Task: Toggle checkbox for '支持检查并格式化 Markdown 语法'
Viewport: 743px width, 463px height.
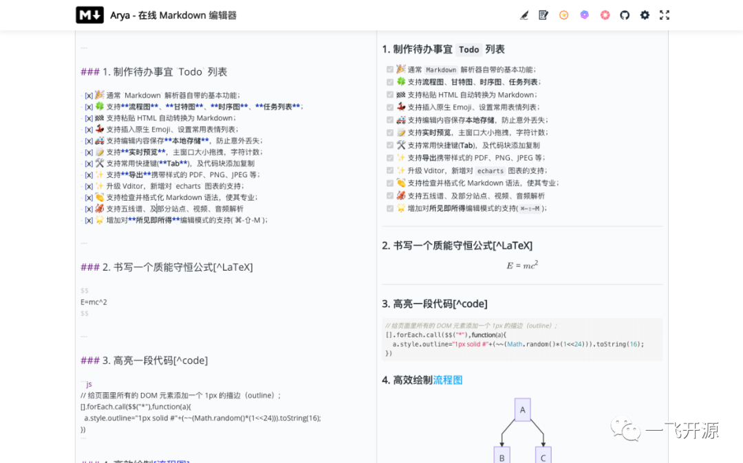Action: click(390, 183)
